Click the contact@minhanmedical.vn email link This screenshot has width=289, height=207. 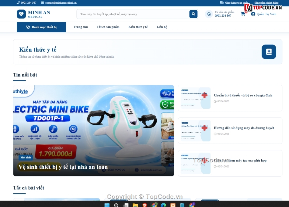click(61, 2)
